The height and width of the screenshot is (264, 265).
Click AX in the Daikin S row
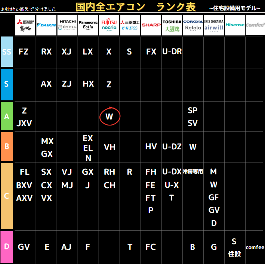(x=46, y=84)
